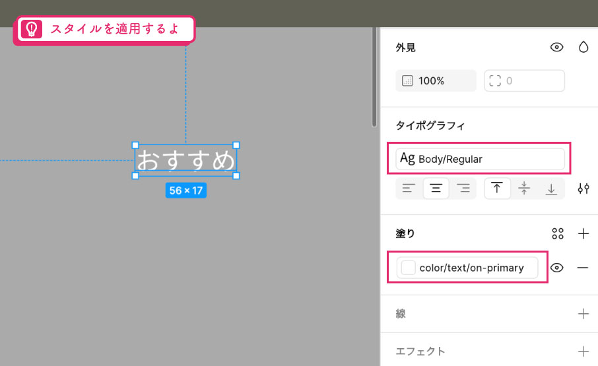Image resolution: width=598 pixels, height=366 pixels.
Task: Open fill styles four-dot icon in 塗り
Action: point(558,233)
